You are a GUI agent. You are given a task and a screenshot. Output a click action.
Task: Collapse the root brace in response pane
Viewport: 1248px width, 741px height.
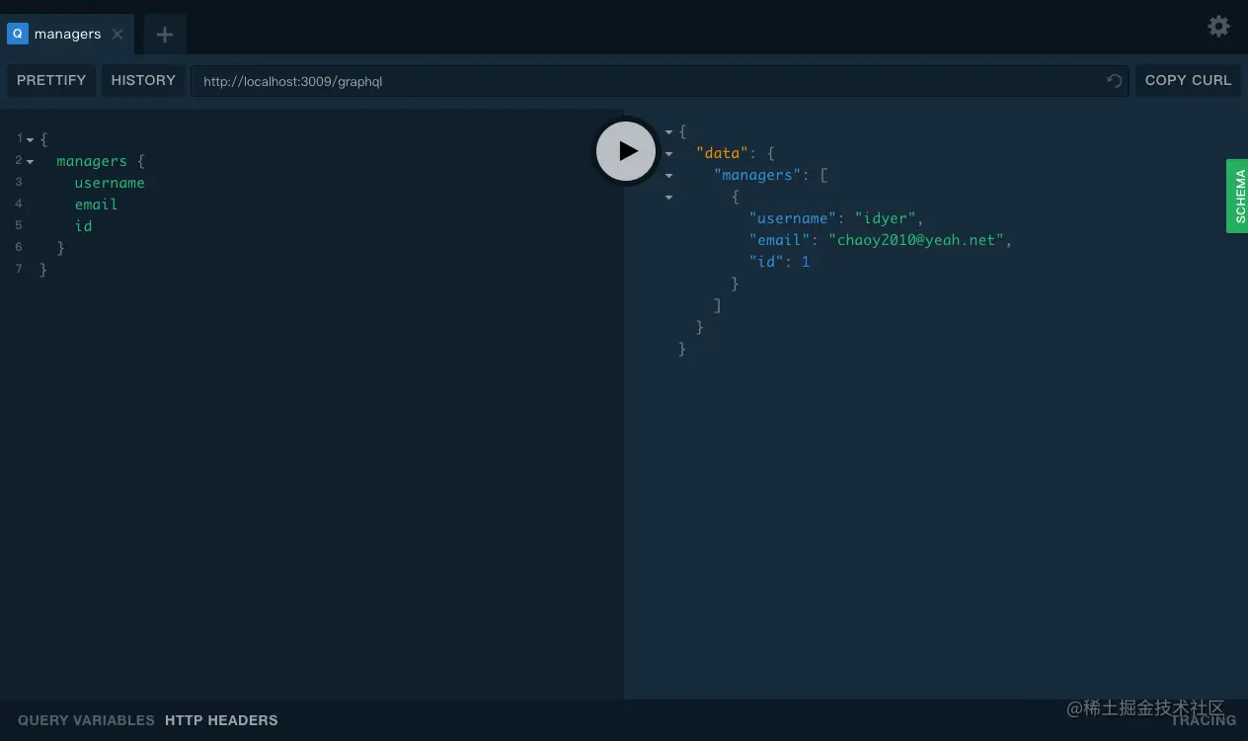(669, 131)
